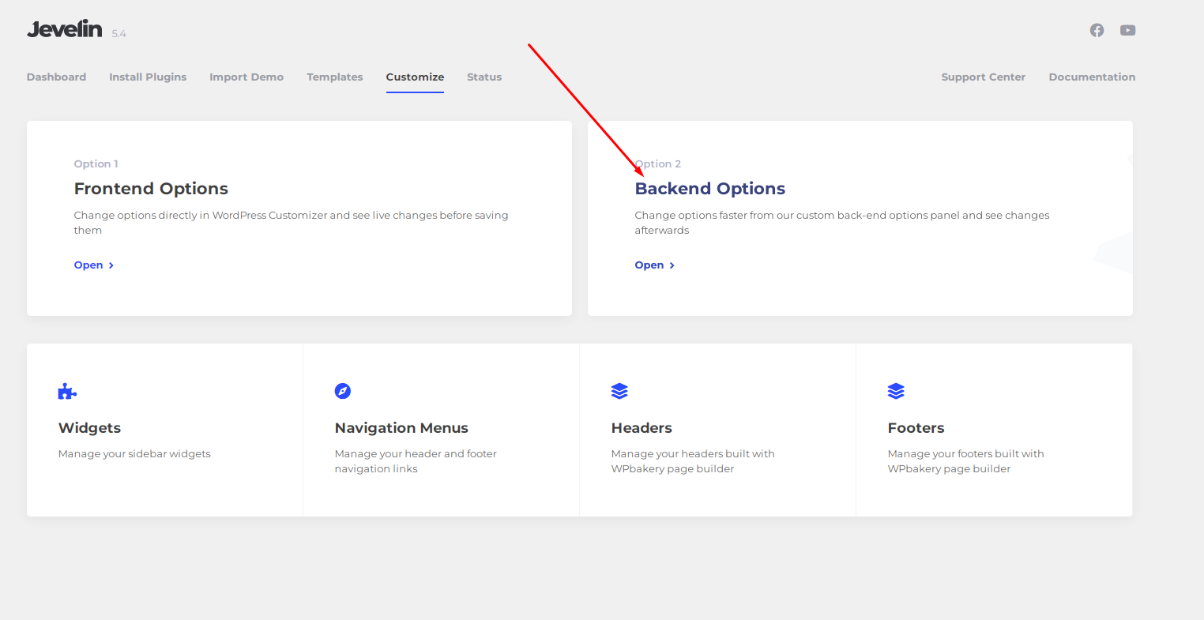
Task: Open the YouTube icon link
Action: [x=1127, y=30]
